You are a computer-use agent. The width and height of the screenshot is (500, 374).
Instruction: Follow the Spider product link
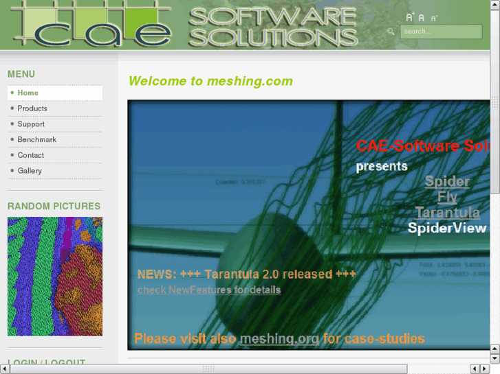(447, 181)
